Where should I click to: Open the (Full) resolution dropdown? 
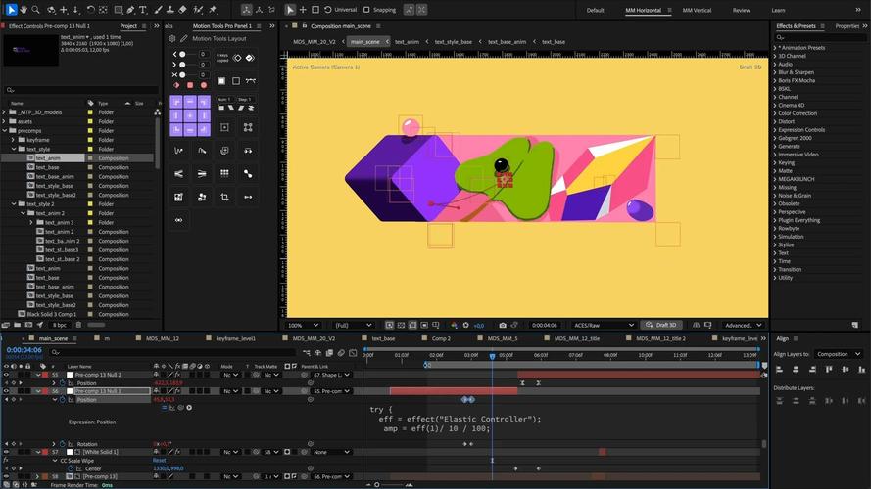pyautogui.click(x=353, y=325)
